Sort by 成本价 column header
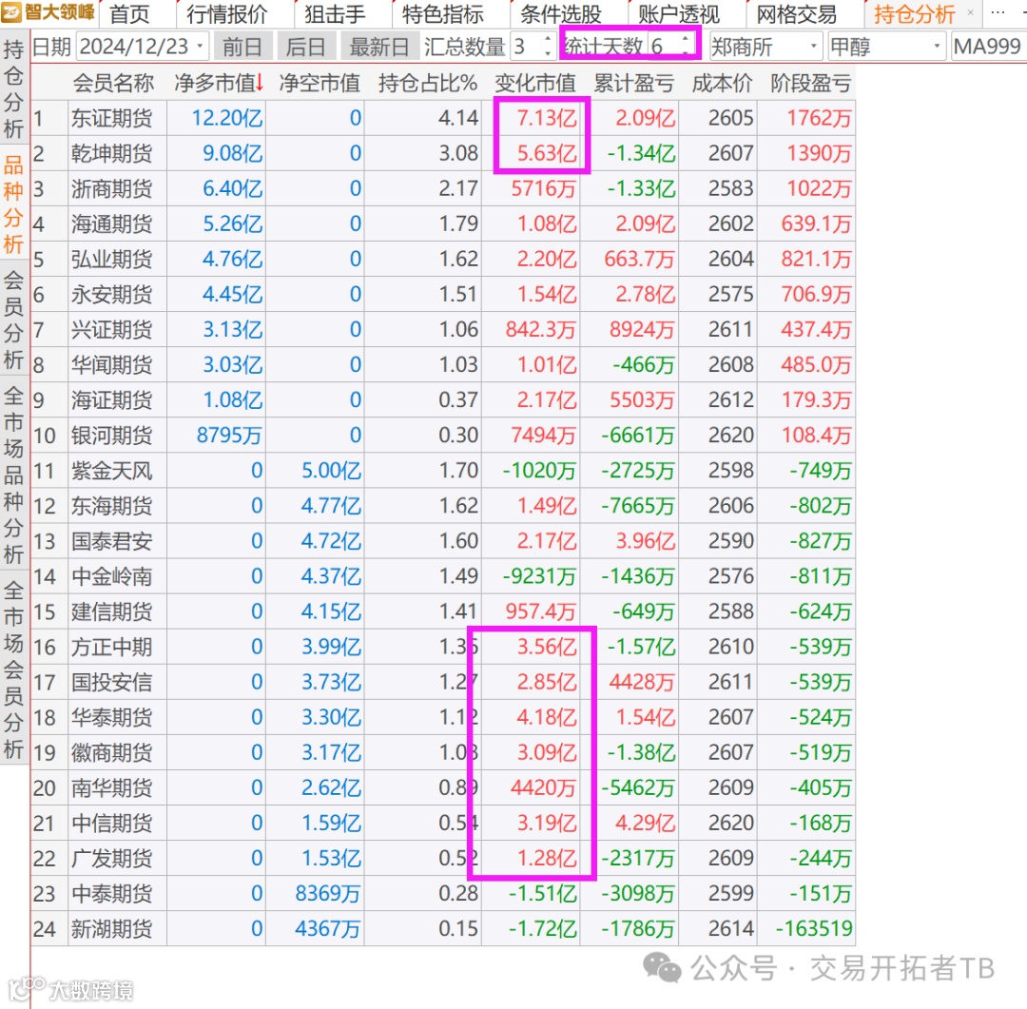This screenshot has height=1009, width=1027. click(x=722, y=83)
